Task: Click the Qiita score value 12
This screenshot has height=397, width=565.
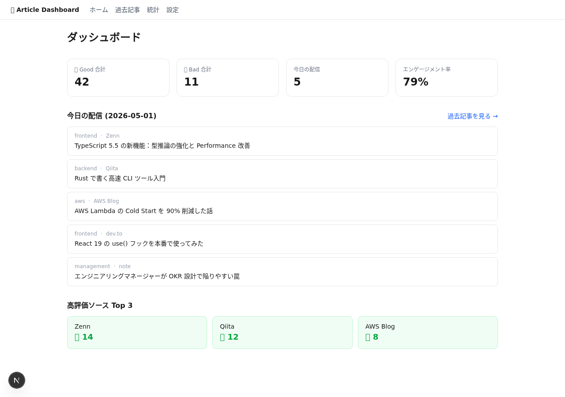Action: pos(229,337)
